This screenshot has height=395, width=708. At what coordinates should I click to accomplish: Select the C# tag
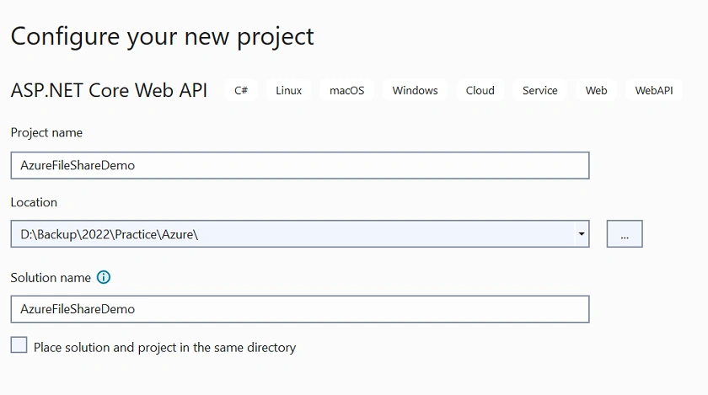(241, 90)
